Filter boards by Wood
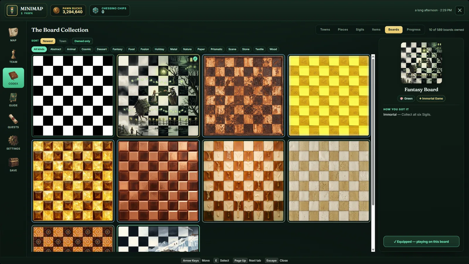 click(x=273, y=49)
